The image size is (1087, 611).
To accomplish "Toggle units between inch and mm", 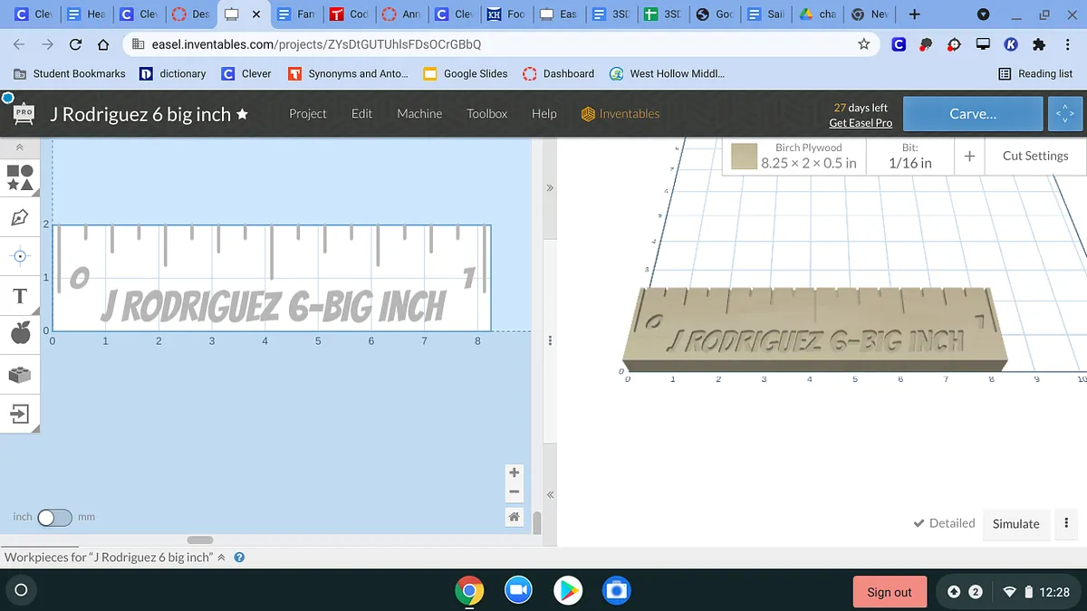I will (54, 517).
